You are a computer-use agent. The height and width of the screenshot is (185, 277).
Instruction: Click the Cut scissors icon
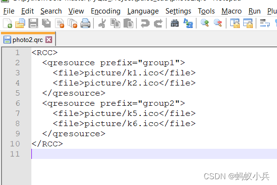(x=102, y=23)
